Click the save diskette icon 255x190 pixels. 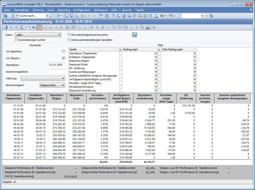[x=67, y=16]
